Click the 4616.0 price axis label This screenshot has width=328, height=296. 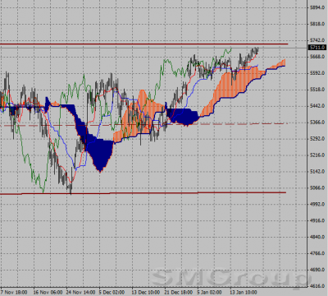click(317, 286)
